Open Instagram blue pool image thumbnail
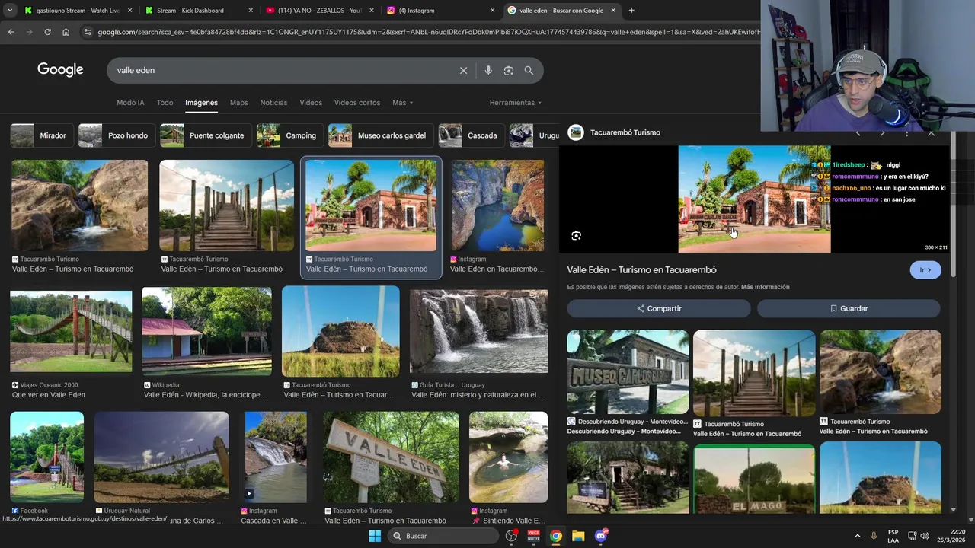Image resolution: width=975 pixels, height=548 pixels. click(x=498, y=205)
